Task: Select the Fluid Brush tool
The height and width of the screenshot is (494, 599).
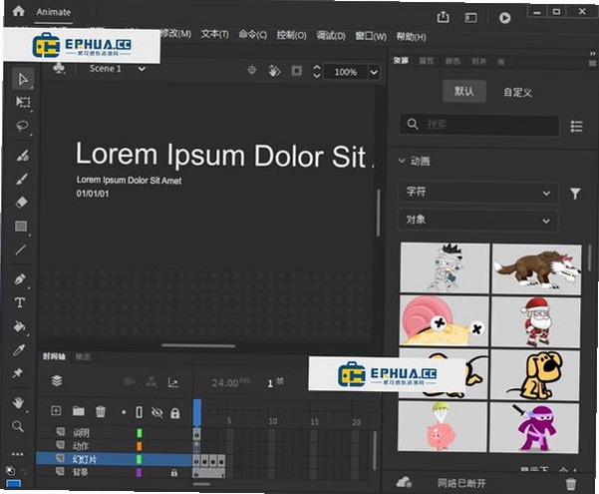Action: [x=22, y=156]
